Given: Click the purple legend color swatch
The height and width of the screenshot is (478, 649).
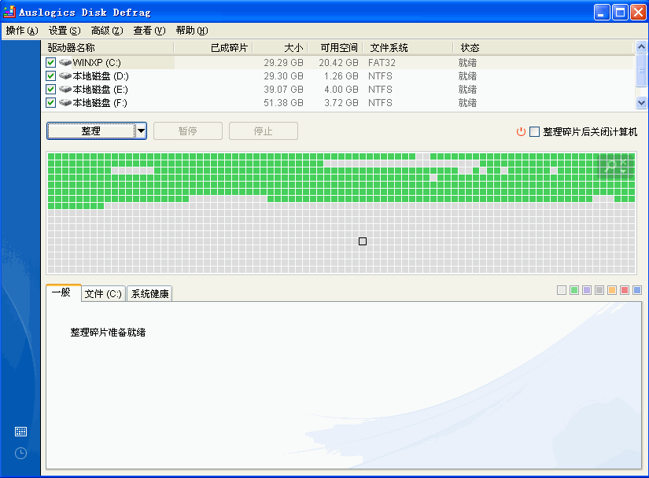Looking at the screenshot, I should [x=587, y=290].
